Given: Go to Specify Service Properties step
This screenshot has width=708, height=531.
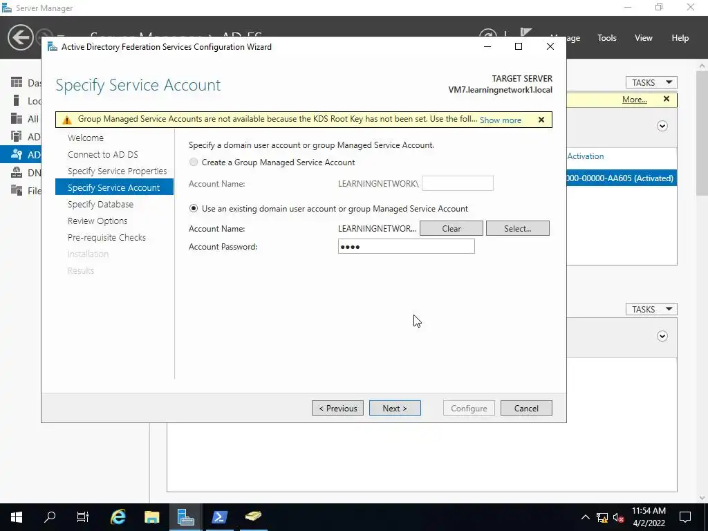Looking at the screenshot, I should pyautogui.click(x=118, y=171).
